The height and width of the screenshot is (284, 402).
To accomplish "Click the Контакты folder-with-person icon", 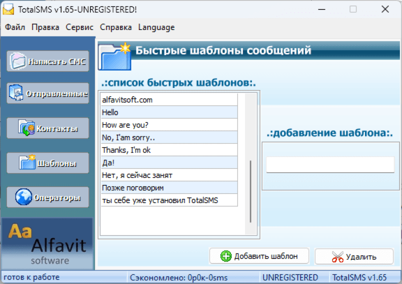I will point(26,128).
